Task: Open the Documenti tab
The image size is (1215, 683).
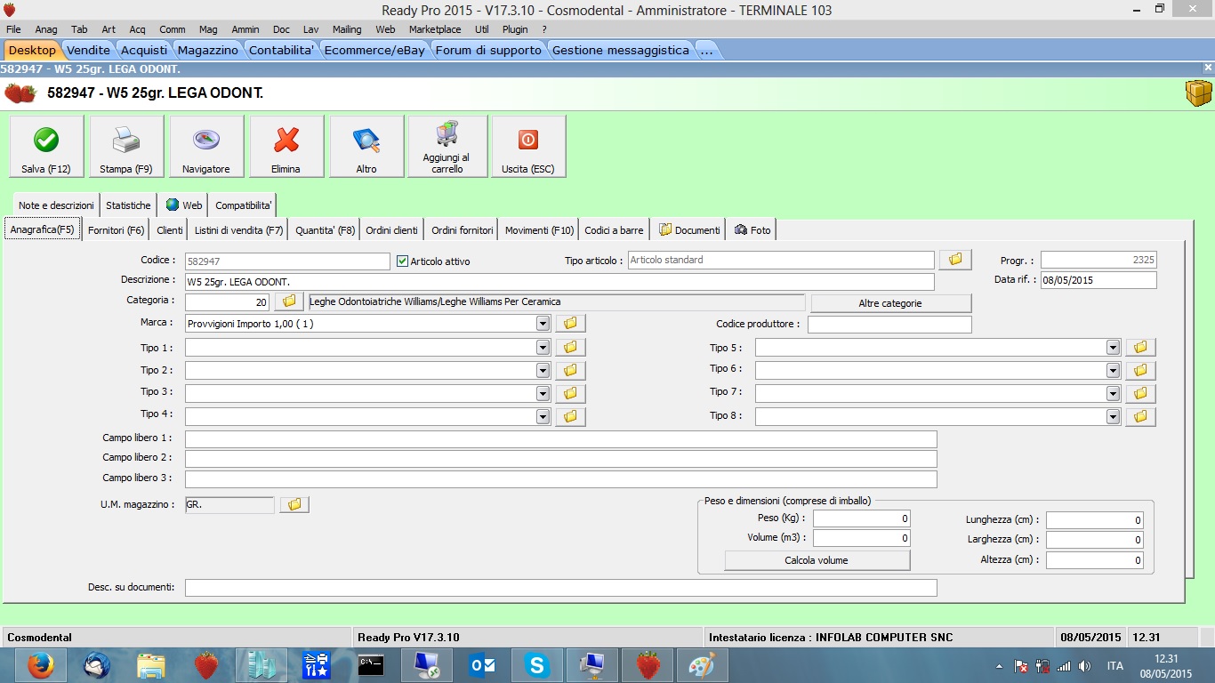Action: (689, 230)
